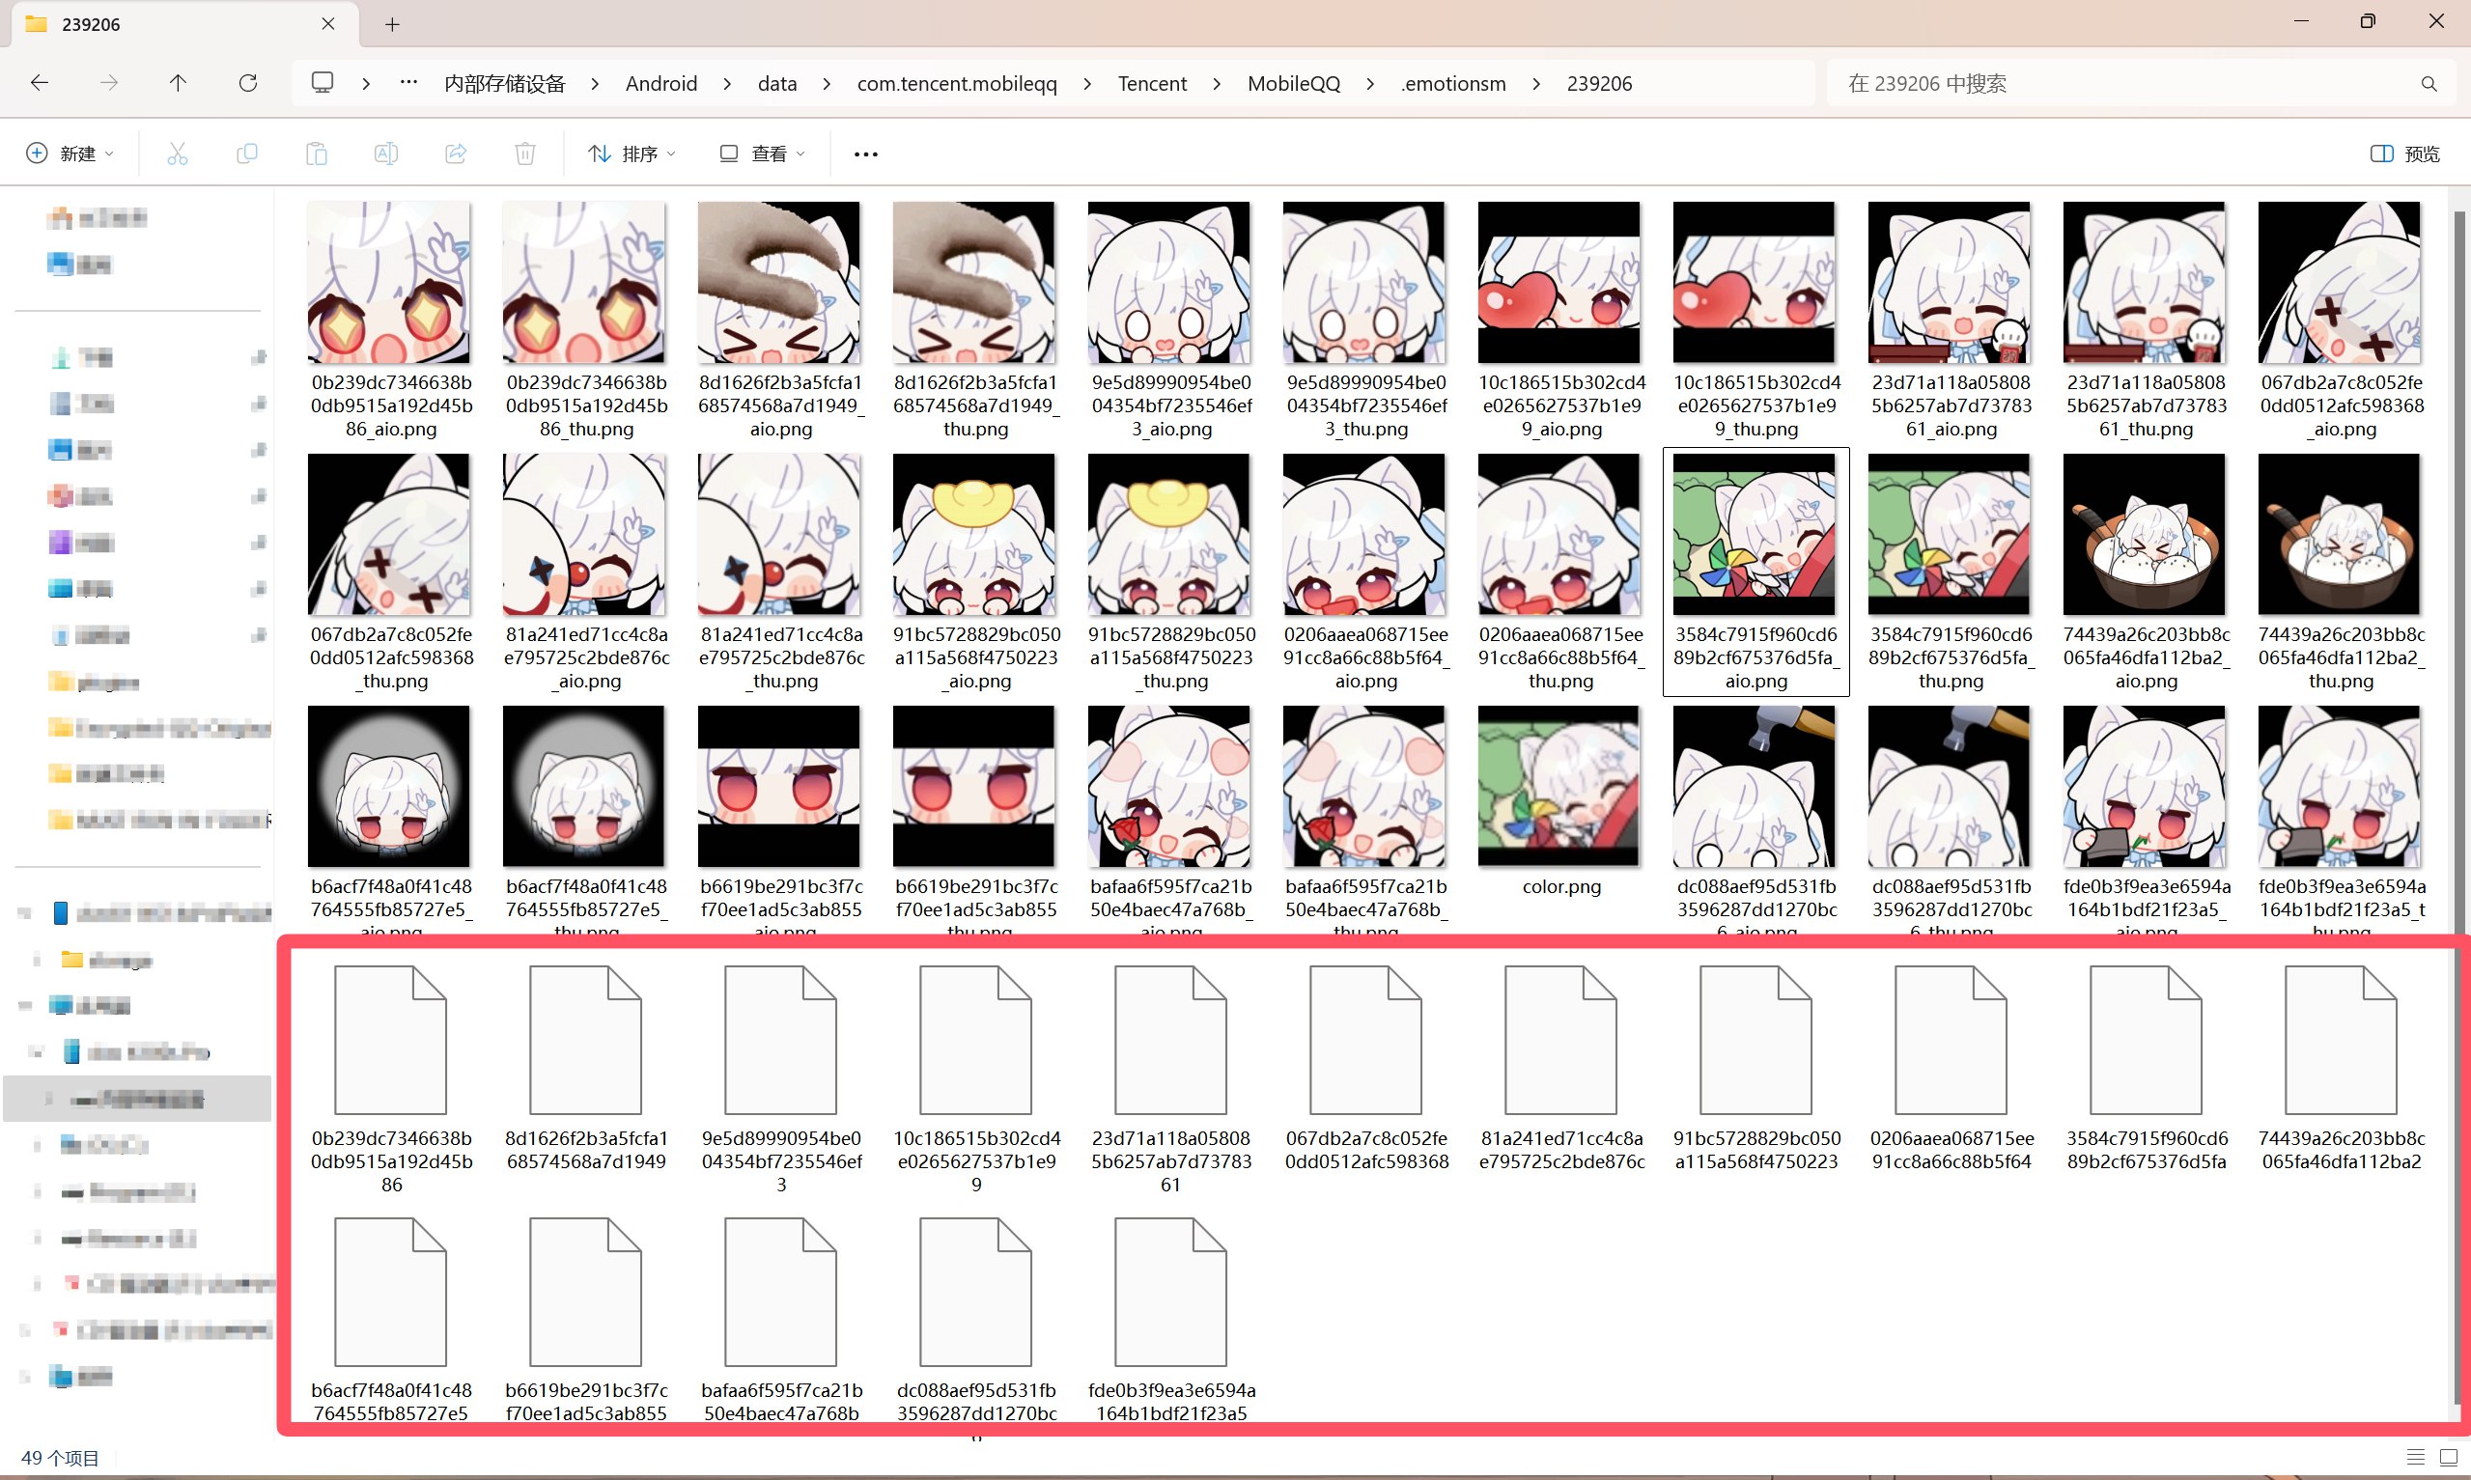Select thumbnail 81a241ed71cc4c8ae795725c2bde876c_aio.png
2471x1480 pixels.
click(586, 572)
